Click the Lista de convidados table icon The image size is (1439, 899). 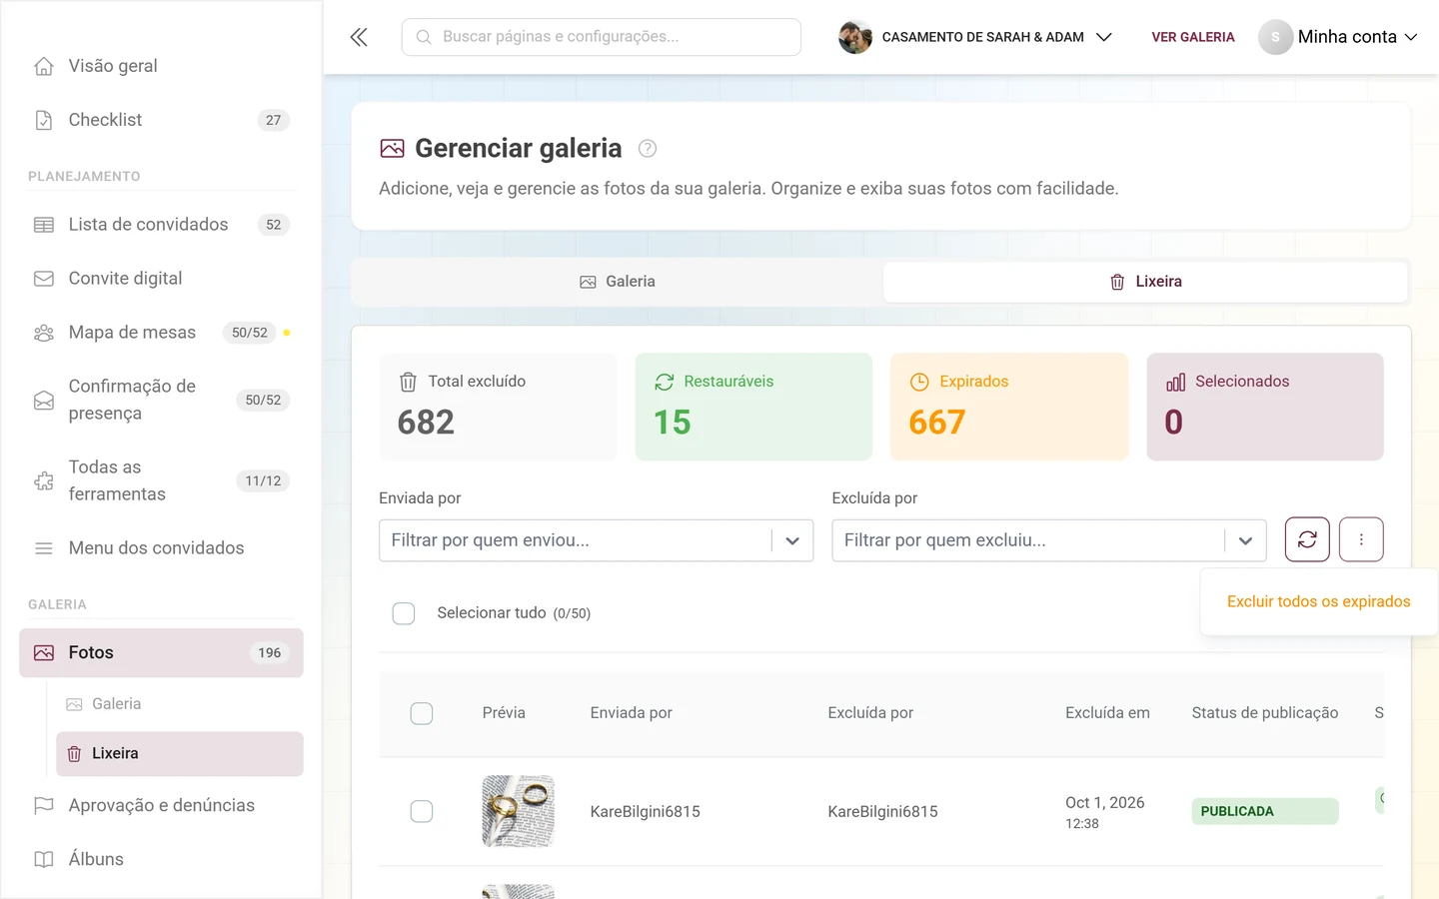click(x=44, y=225)
